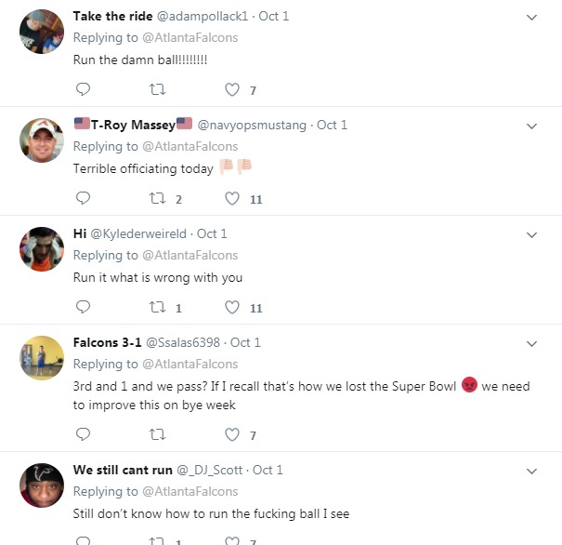Visit the 'We still cant run' profile name
Screen dimensions: 562x545
[121, 471]
